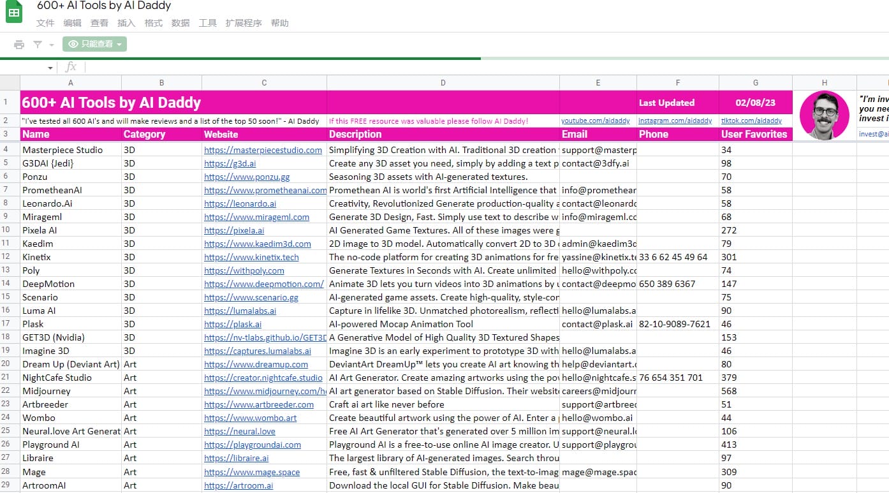Open the artroom.ai link

tap(239, 485)
